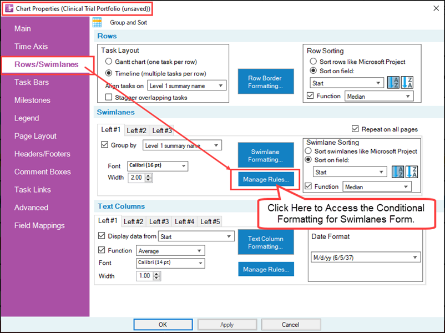Select the Left #2 swimlane tab
Image resolution: width=445 pixels, height=333 pixels.
click(x=136, y=130)
